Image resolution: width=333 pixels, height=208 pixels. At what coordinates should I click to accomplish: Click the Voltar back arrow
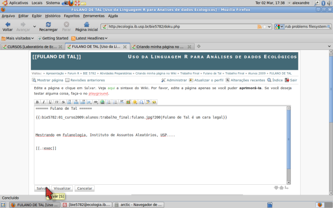pos(8,25)
